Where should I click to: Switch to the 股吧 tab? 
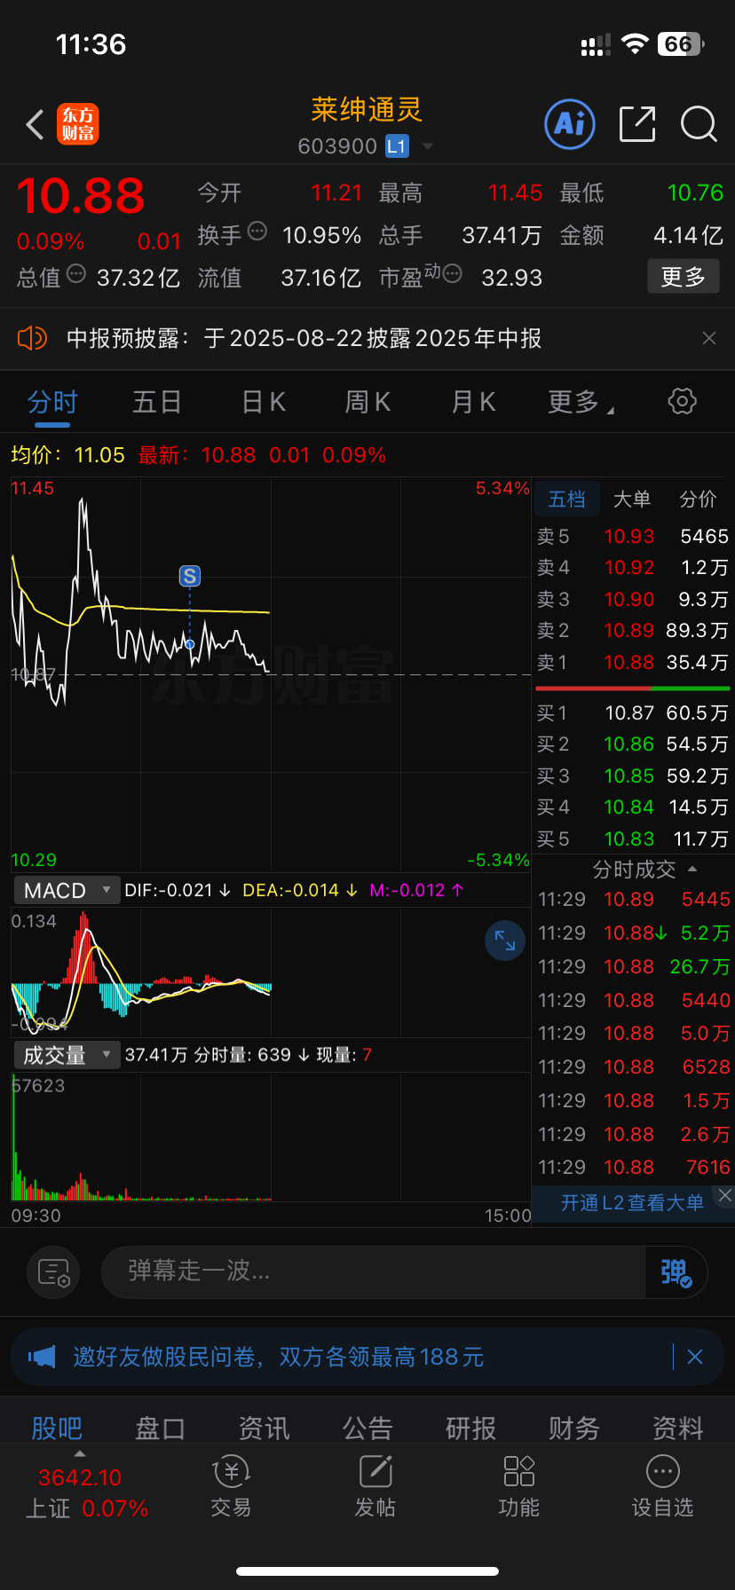coord(57,1428)
